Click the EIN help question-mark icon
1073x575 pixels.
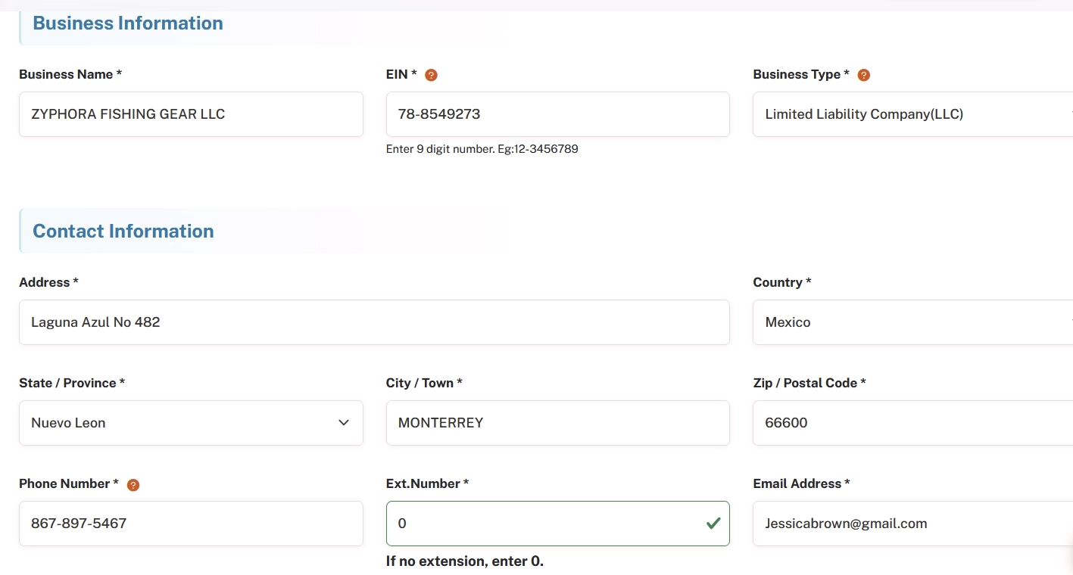pos(432,75)
